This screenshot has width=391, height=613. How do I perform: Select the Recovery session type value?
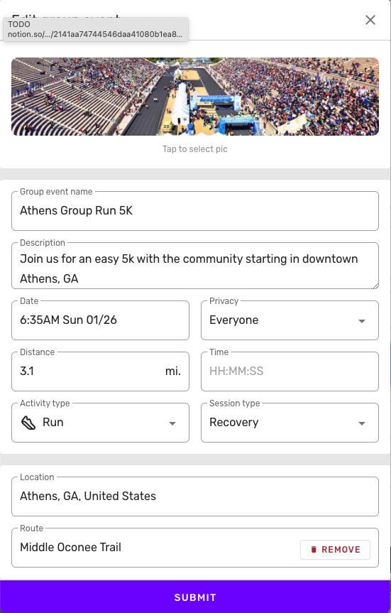click(x=233, y=423)
